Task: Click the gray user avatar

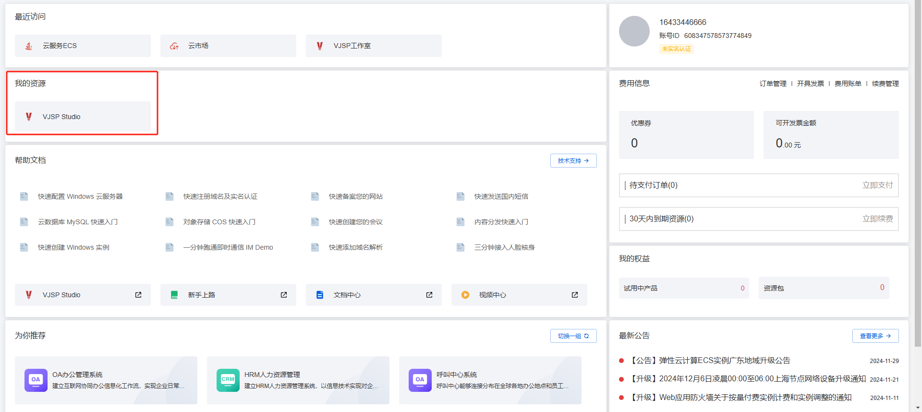Action: (x=634, y=31)
